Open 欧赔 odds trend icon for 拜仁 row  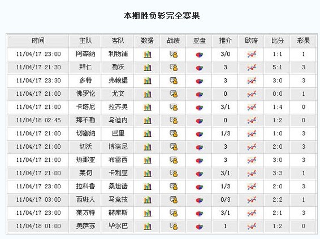click(x=252, y=68)
